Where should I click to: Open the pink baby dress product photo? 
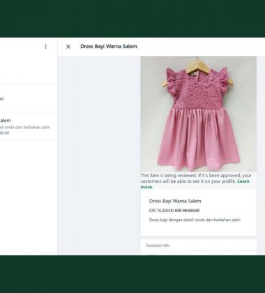(198, 114)
